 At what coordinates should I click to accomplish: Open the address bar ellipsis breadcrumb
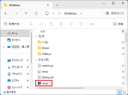pos(59,13)
